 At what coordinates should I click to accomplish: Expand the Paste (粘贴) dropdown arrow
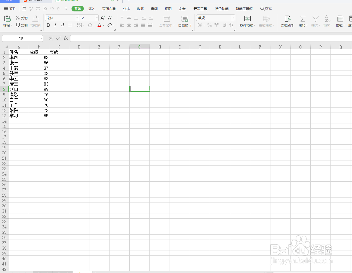click(11, 26)
